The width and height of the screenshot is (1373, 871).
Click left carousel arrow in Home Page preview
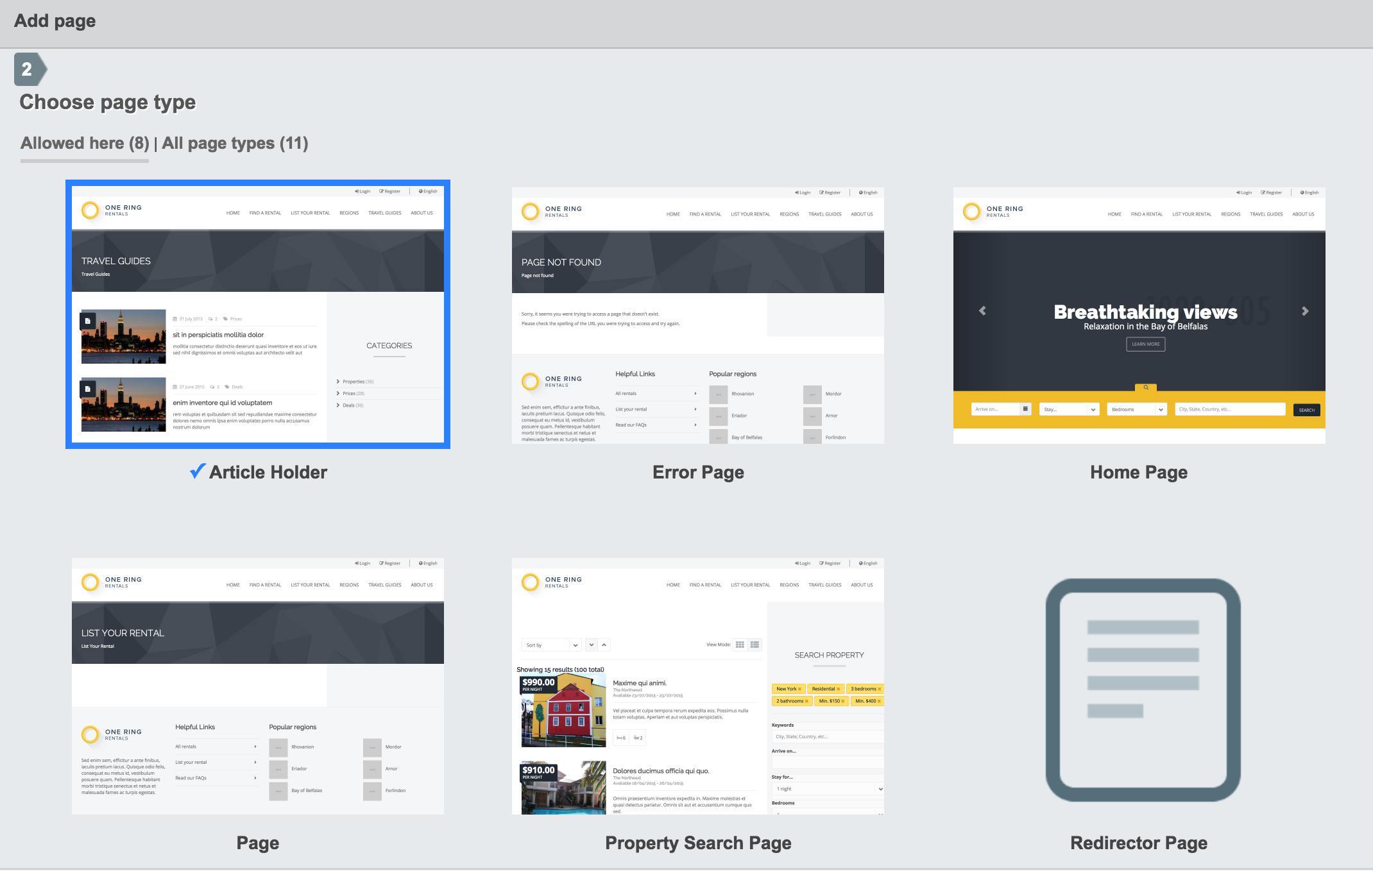(x=982, y=311)
